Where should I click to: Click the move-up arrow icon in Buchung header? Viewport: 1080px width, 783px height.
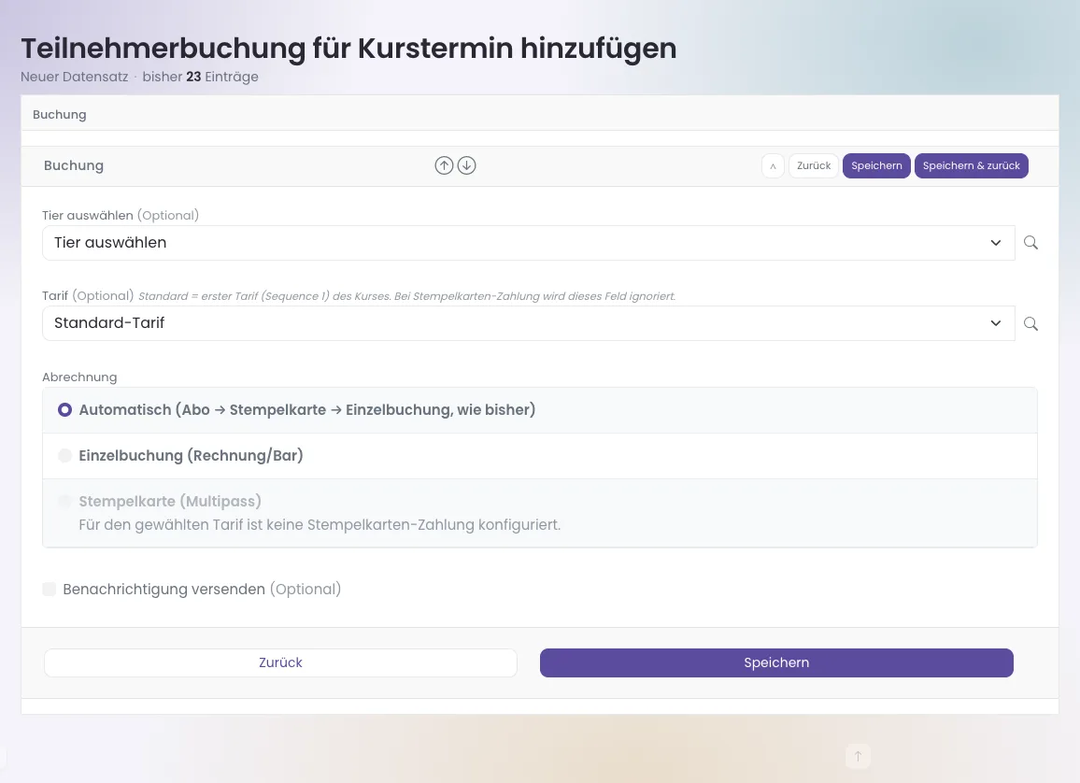(x=445, y=165)
